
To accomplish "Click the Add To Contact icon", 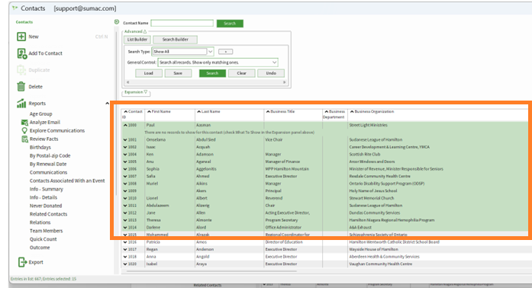I will (21, 53).
